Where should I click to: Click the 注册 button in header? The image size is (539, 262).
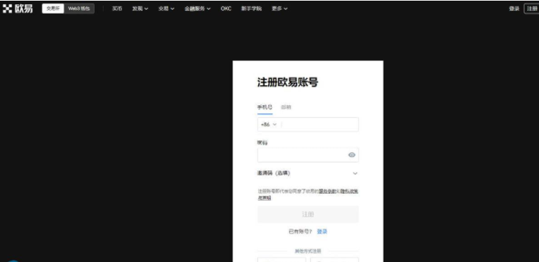coord(532,9)
